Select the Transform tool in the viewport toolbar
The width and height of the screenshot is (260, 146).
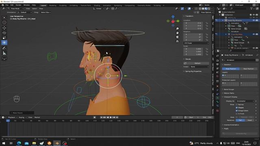coord(4,43)
